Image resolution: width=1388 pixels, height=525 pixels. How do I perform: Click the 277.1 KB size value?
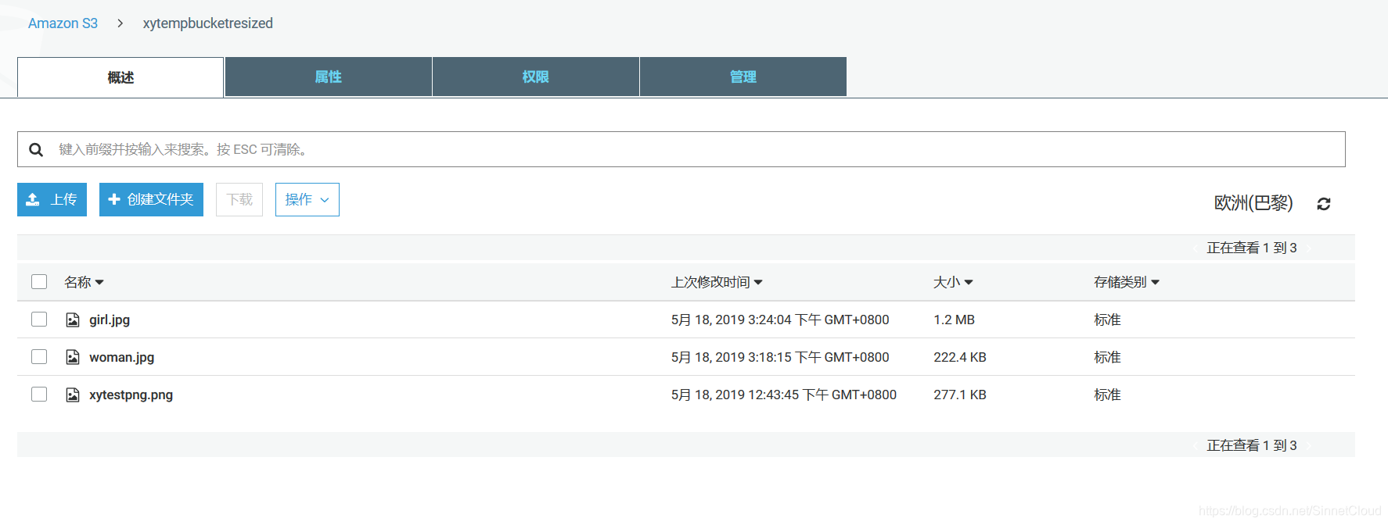pyautogui.click(x=960, y=395)
